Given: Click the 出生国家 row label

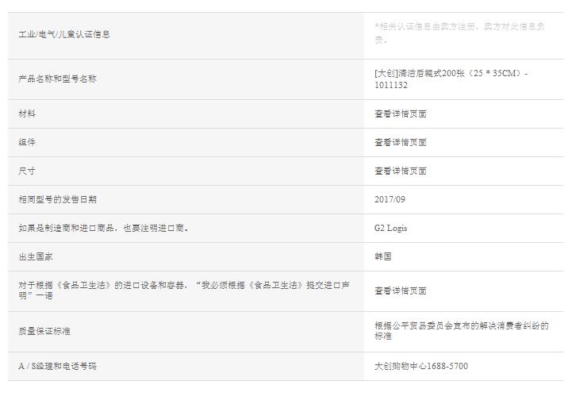Looking at the screenshot, I should click(x=36, y=256).
